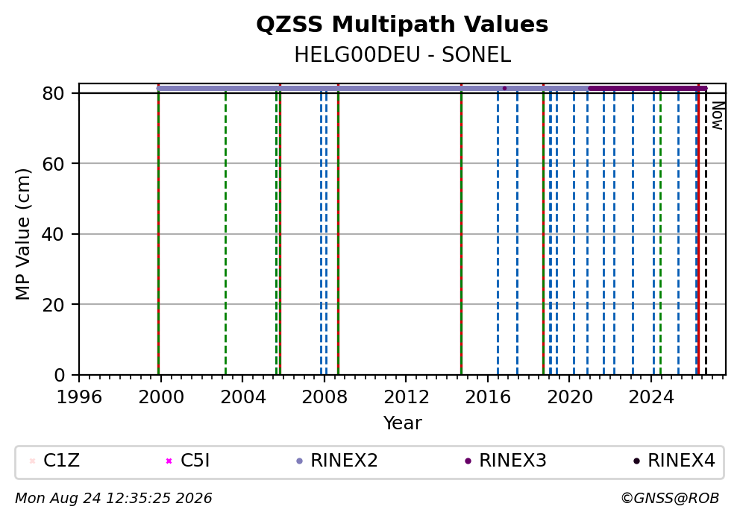Click the 2008 x-axis tick label
Screen dimensions: 740x521
(324, 397)
